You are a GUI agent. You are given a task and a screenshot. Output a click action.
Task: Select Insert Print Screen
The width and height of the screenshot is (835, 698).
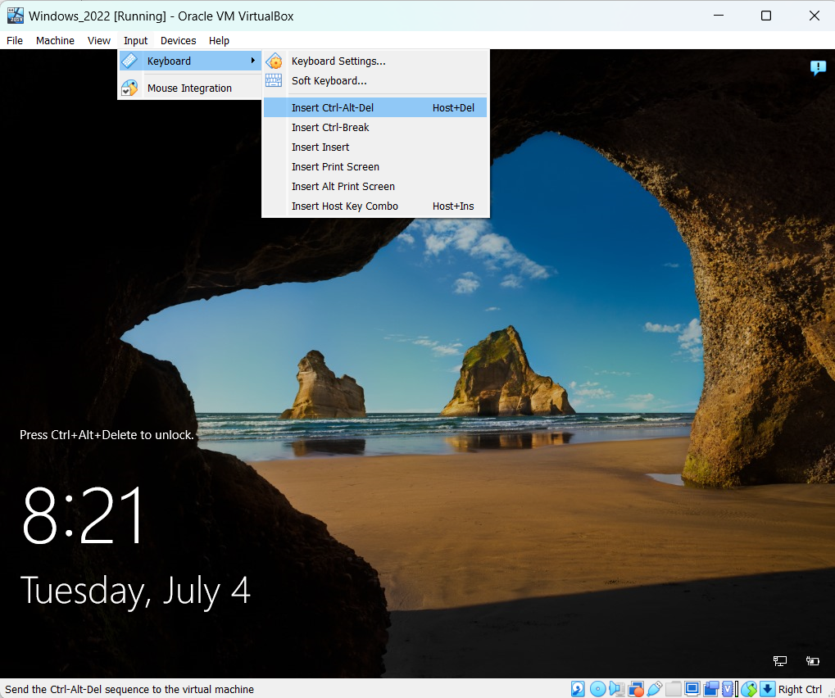375,166
